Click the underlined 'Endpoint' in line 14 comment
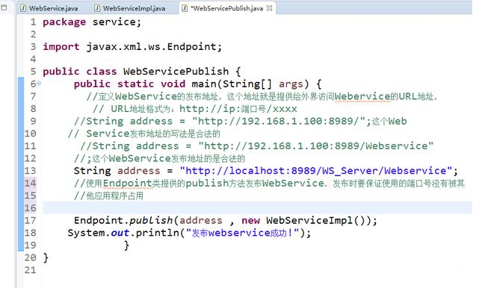The height and width of the screenshot is (288, 491). pyautogui.click(x=128, y=183)
